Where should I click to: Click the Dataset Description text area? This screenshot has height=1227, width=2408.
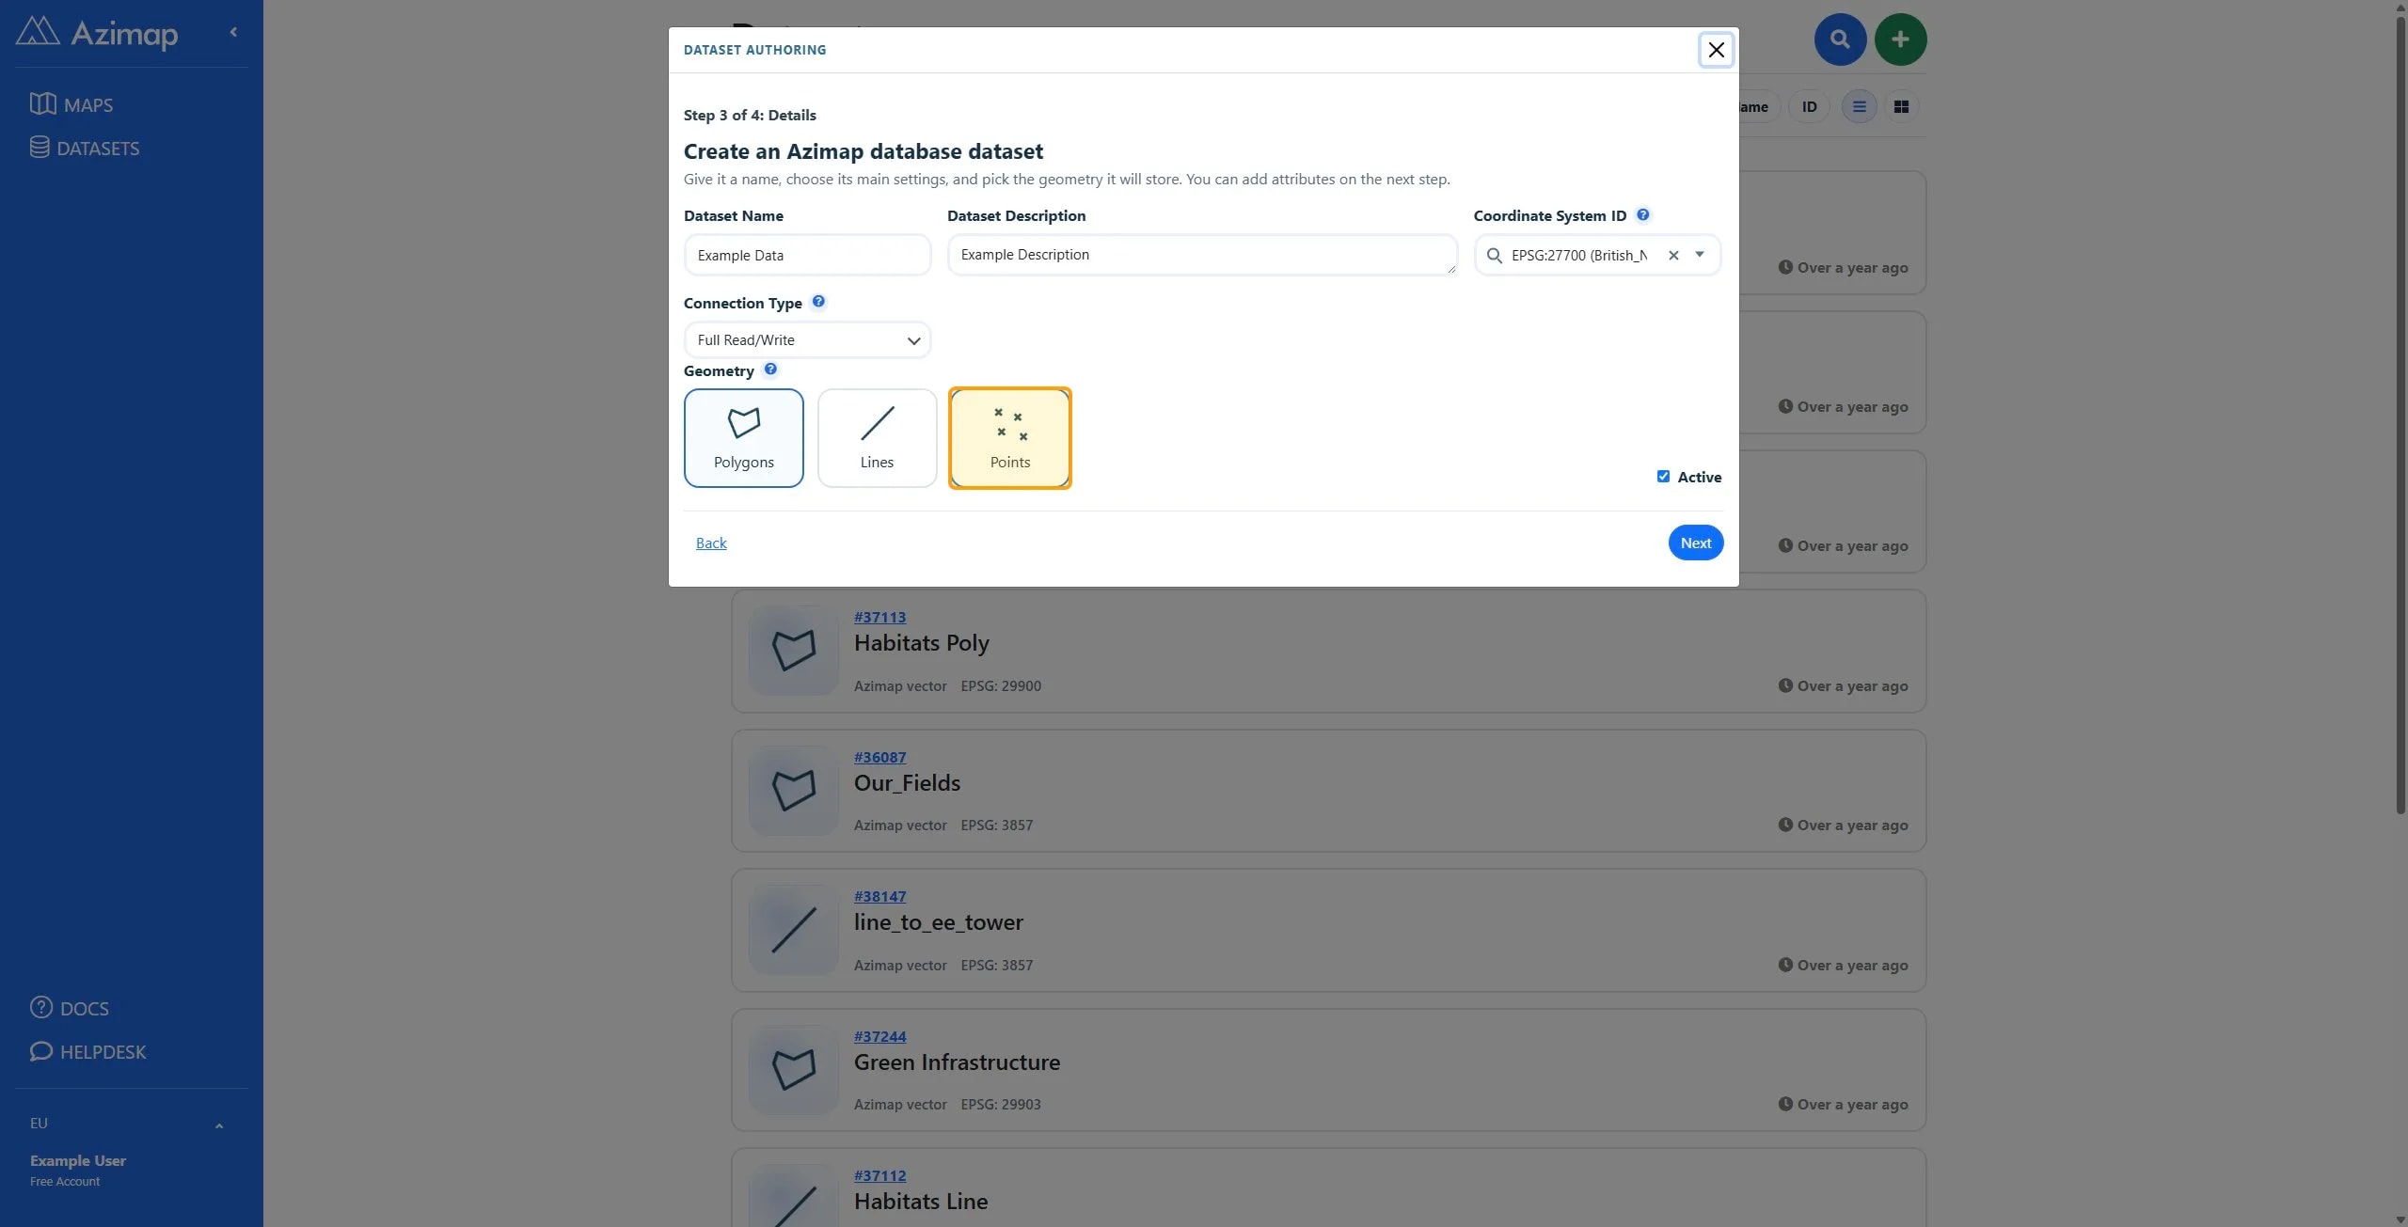coord(1202,255)
